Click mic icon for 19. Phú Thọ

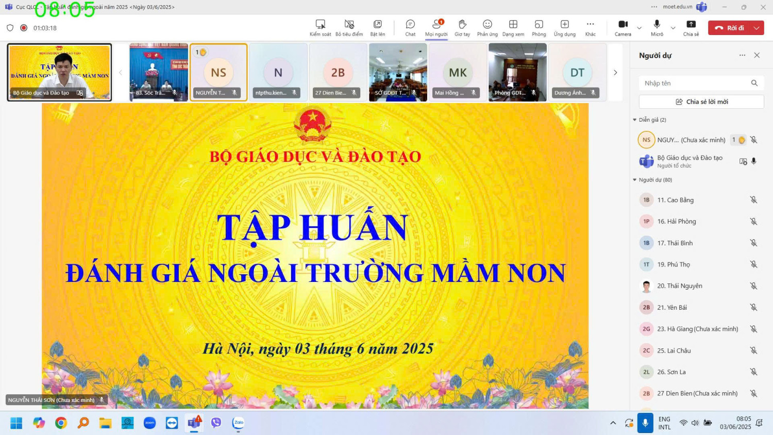[x=753, y=264]
